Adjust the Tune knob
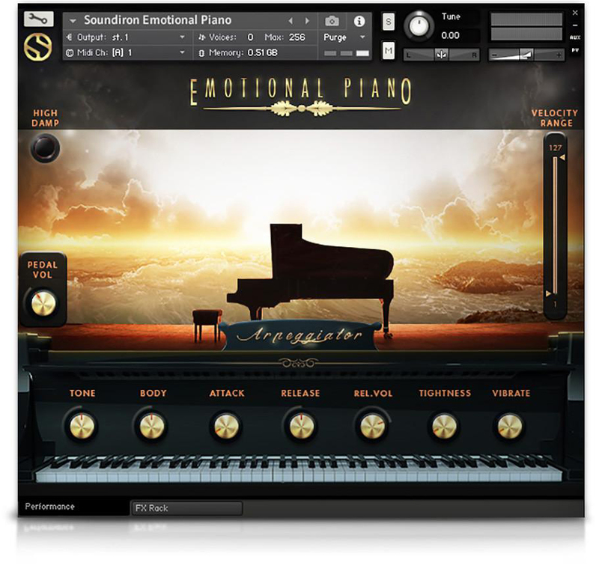This screenshot has height=580, width=599. point(419,26)
